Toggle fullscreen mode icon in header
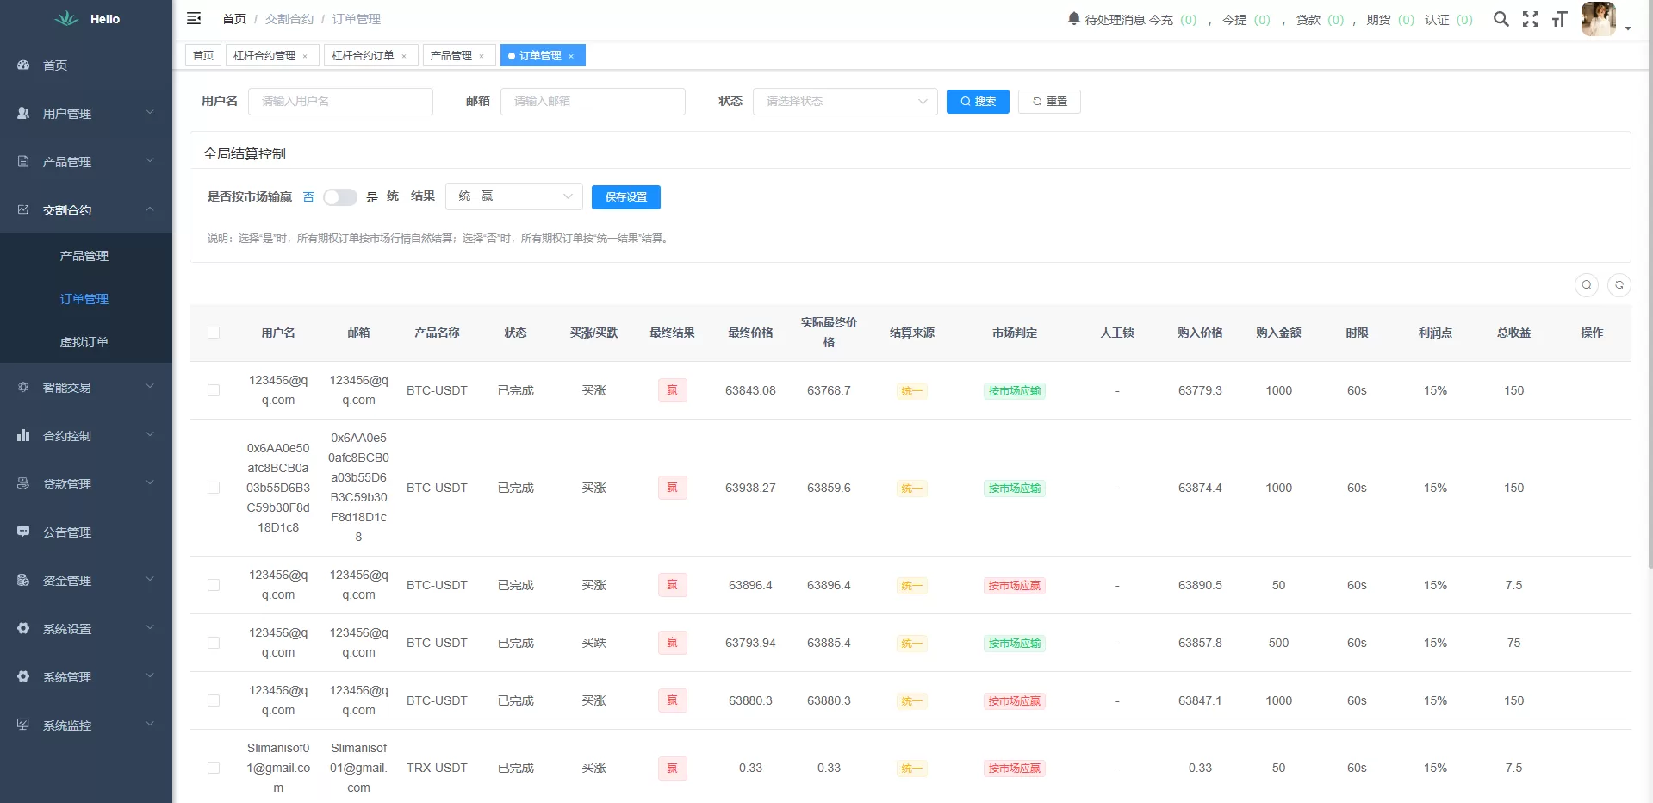1653x803 pixels. pyautogui.click(x=1530, y=19)
